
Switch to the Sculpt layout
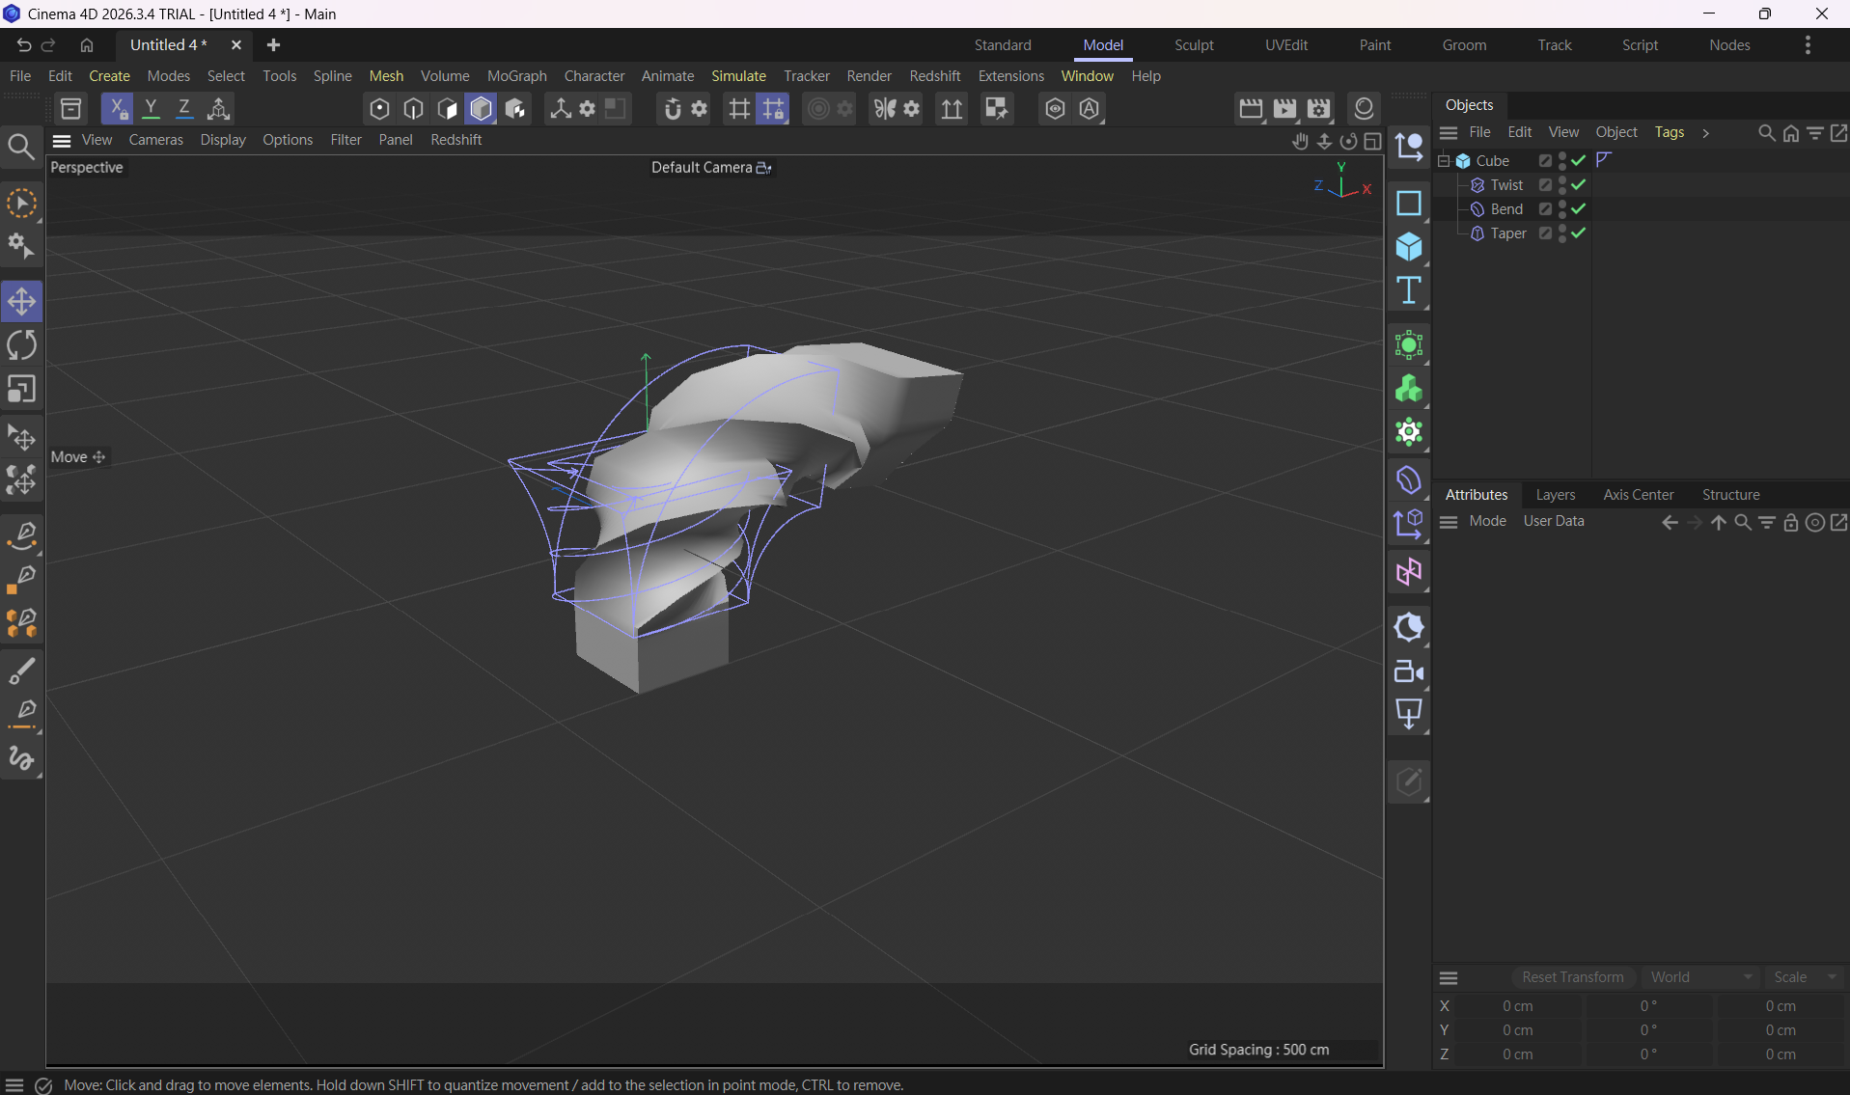pyautogui.click(x=1194, y=45)
